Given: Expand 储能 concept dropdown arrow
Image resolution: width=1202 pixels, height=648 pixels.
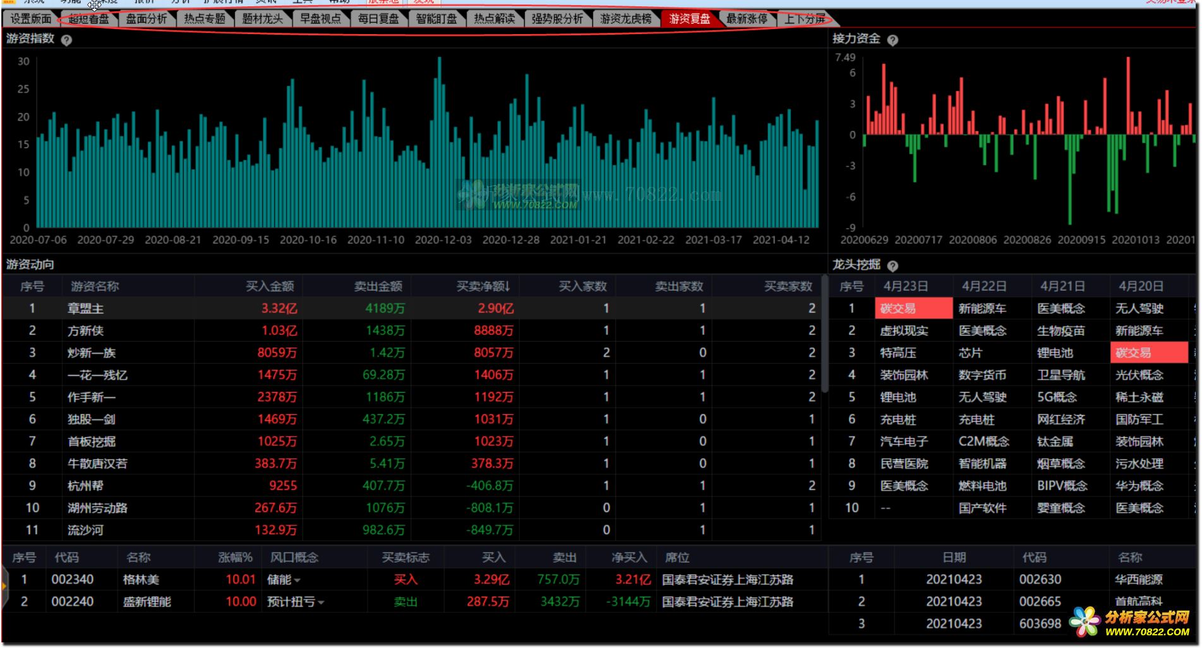Looking at the screenshot, I should (297, 580).
